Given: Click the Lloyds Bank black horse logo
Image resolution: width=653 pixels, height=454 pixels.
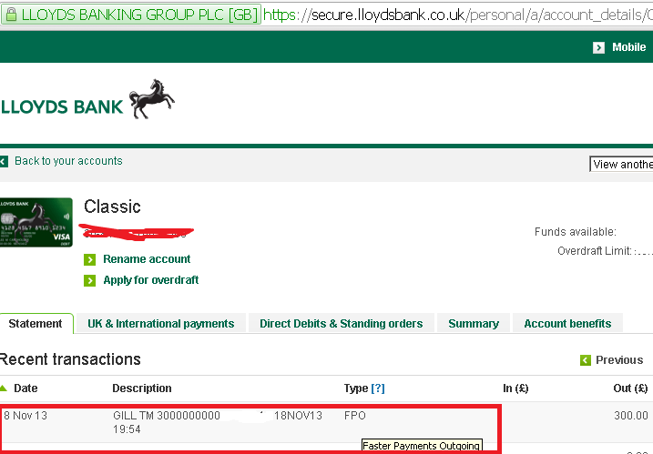Looking at the screenshot, I should (151, 99).
